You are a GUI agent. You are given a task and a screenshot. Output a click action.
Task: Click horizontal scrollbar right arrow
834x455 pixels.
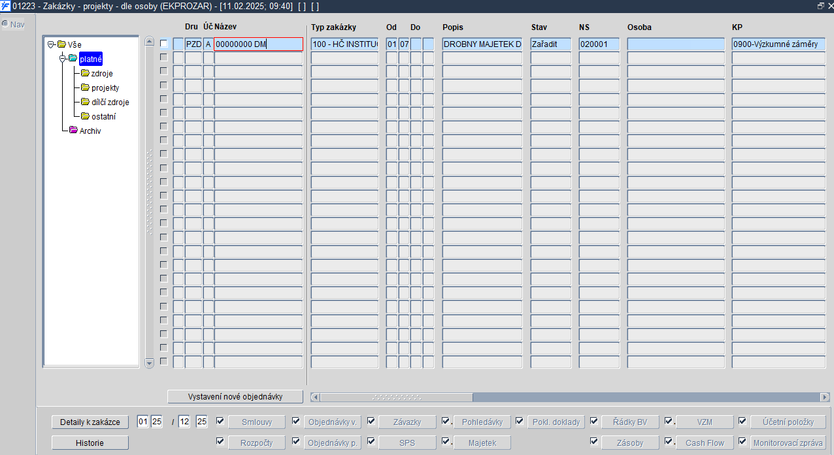point(824,397)
